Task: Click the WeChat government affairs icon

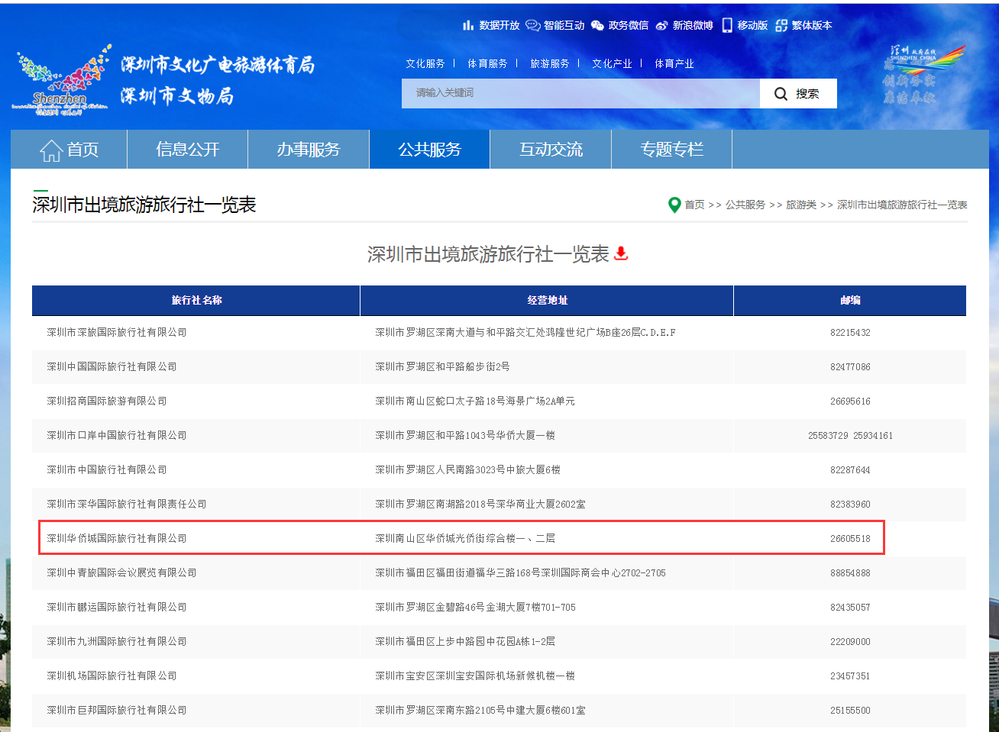Action: pos(597,25)
